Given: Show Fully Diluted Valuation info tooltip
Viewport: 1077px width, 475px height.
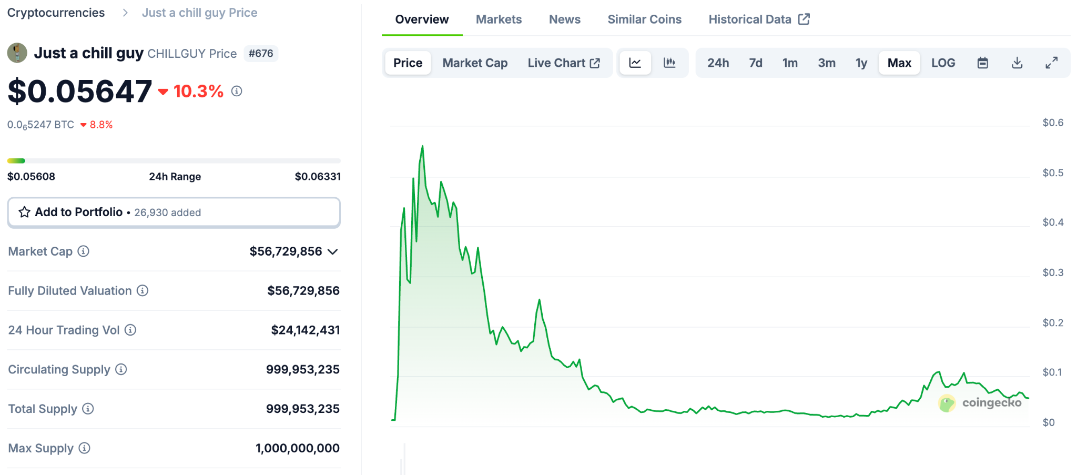Looking at the screenshot, I should (x=143, y=291).
